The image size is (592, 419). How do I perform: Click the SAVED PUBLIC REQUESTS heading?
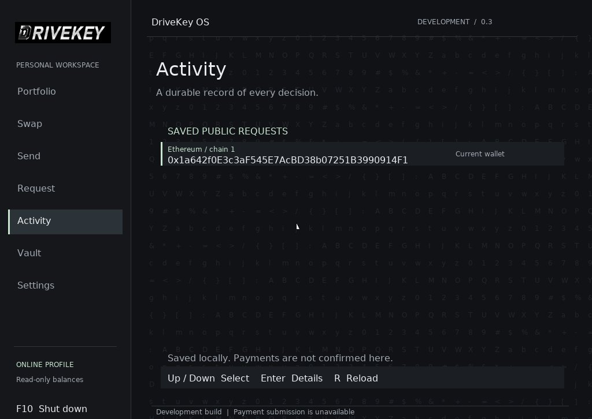[x=228, y=131]
